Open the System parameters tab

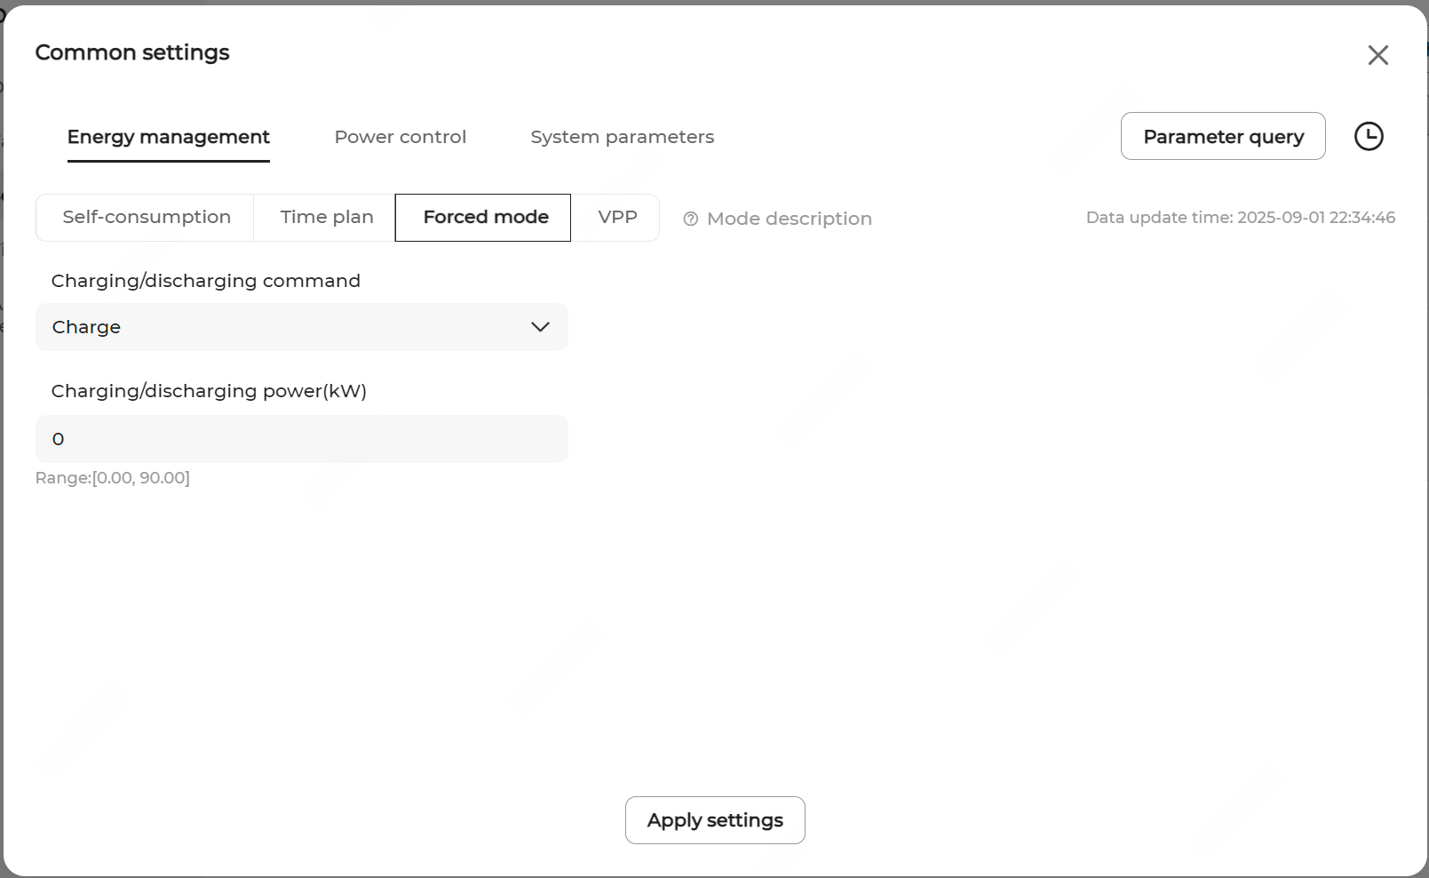click(622, 137)
